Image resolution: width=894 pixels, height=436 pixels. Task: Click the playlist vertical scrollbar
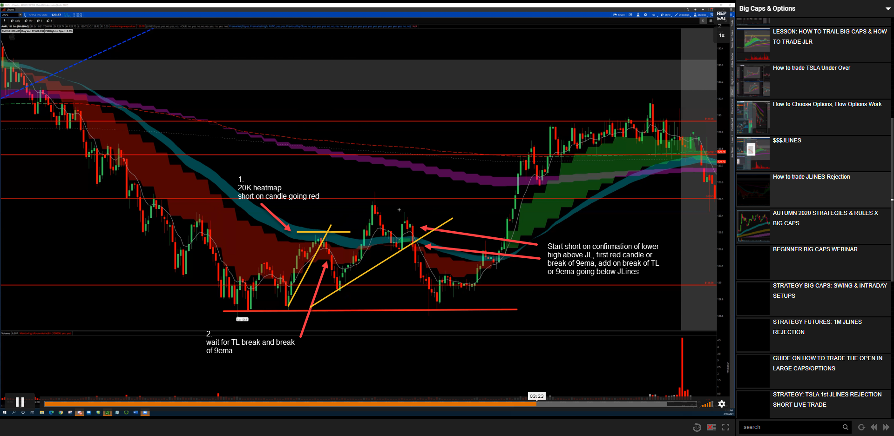(892, 199)
